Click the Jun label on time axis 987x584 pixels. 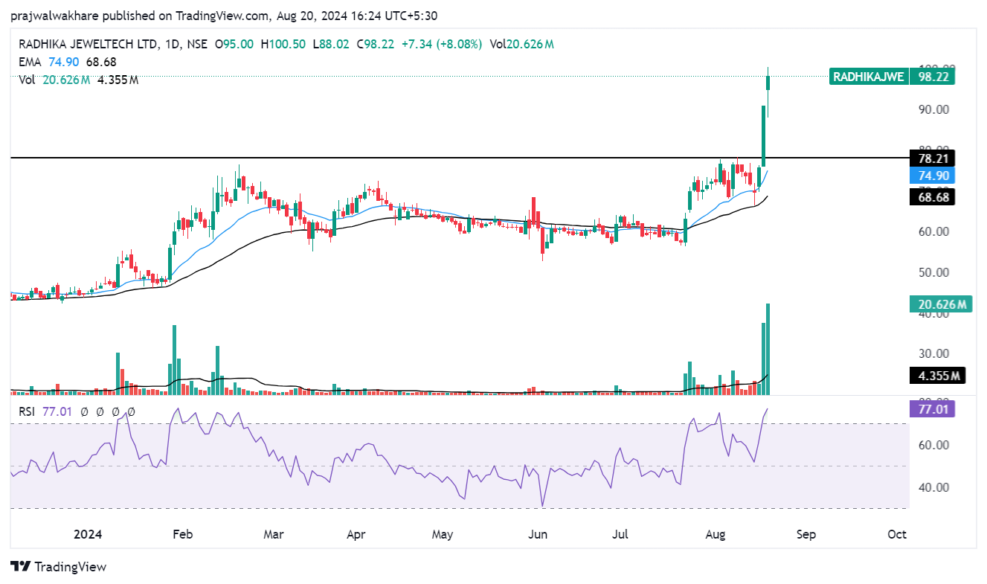click(x=538, y=534)
